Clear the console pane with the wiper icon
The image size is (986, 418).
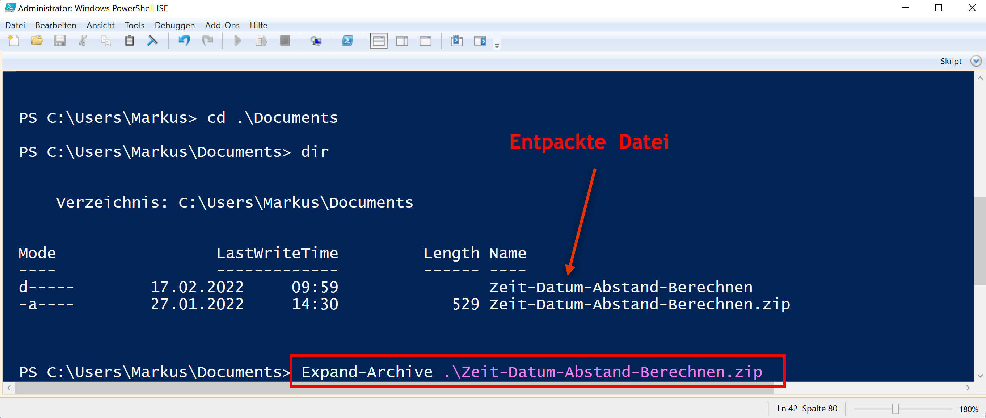152,41
